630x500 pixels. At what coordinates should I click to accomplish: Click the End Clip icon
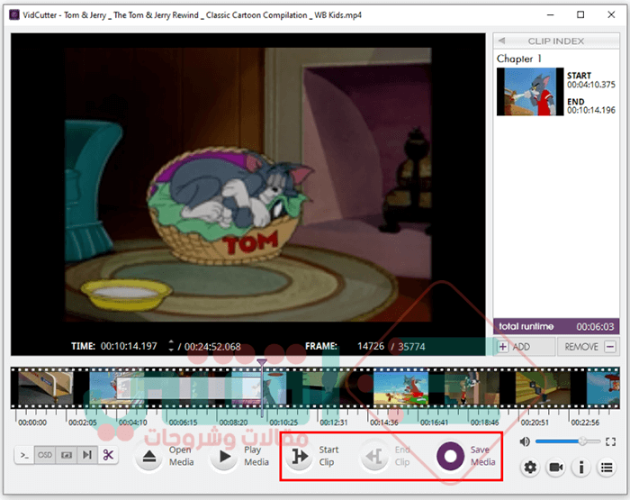pos(375,457)
